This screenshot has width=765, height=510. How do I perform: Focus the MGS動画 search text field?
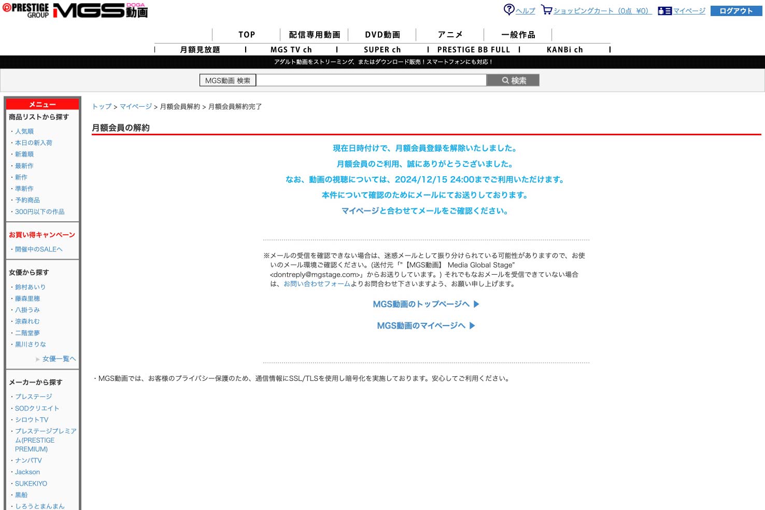coord(371,80)
